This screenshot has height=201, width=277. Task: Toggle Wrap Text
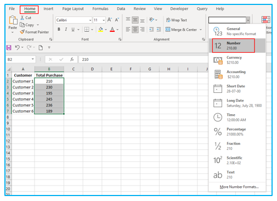coord(177,20)
